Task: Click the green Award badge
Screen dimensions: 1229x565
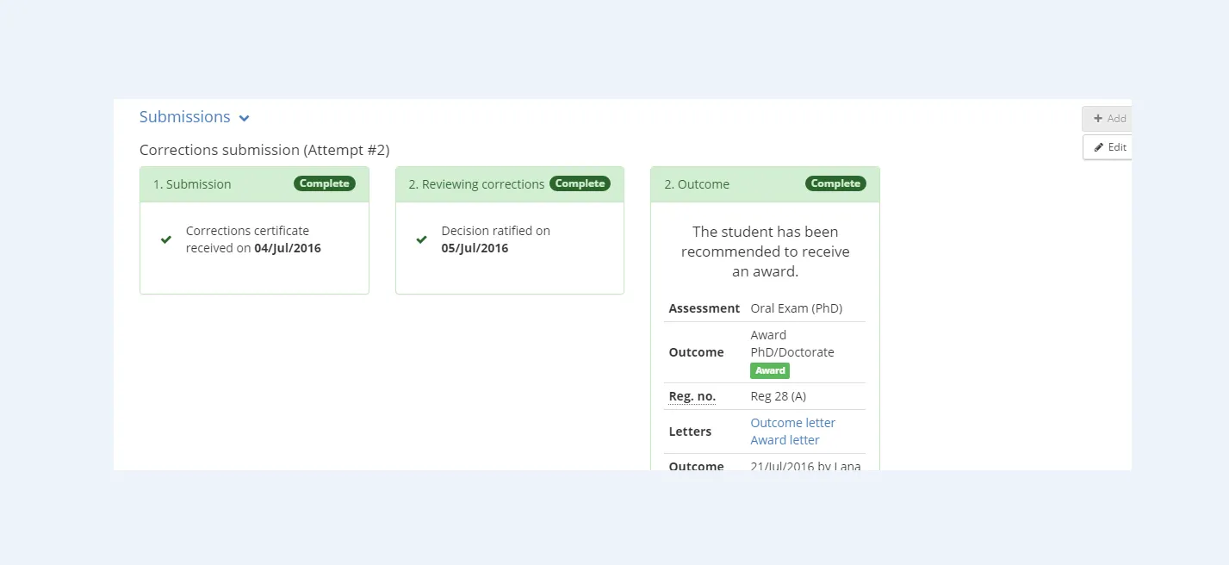Action: pos(769,370)
